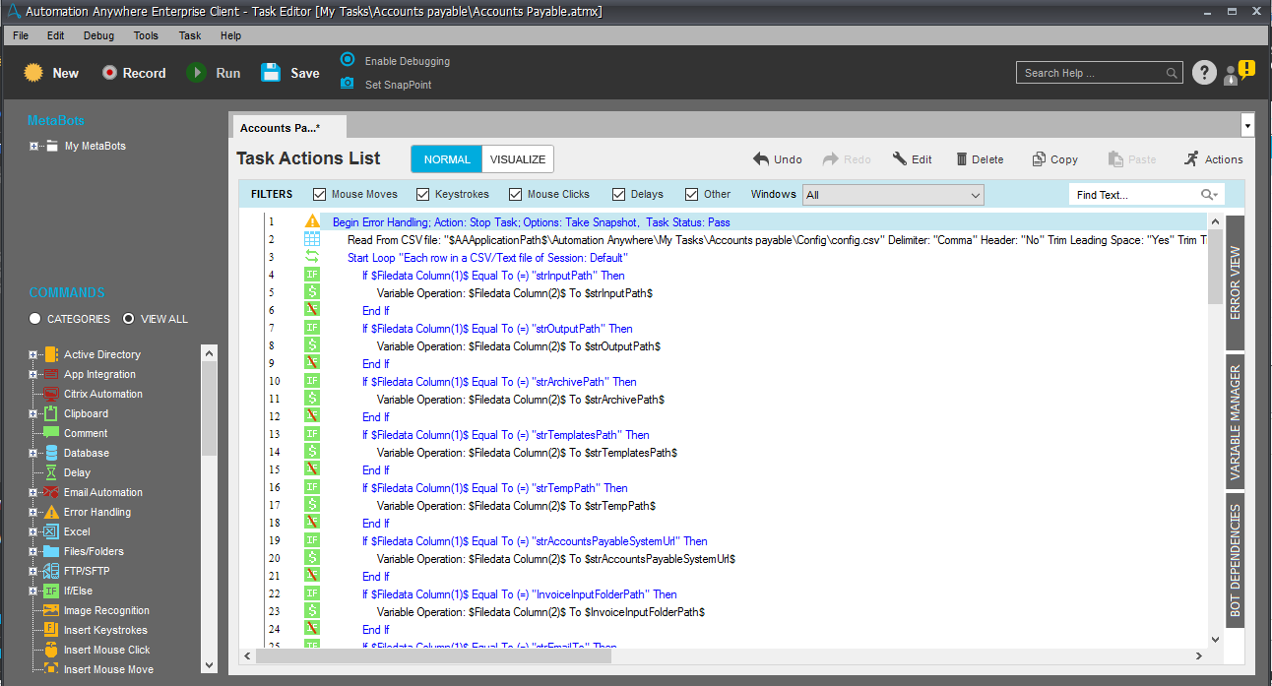
Task: Open the Windows filter dropdown
Action: click(x=892, y=195)
